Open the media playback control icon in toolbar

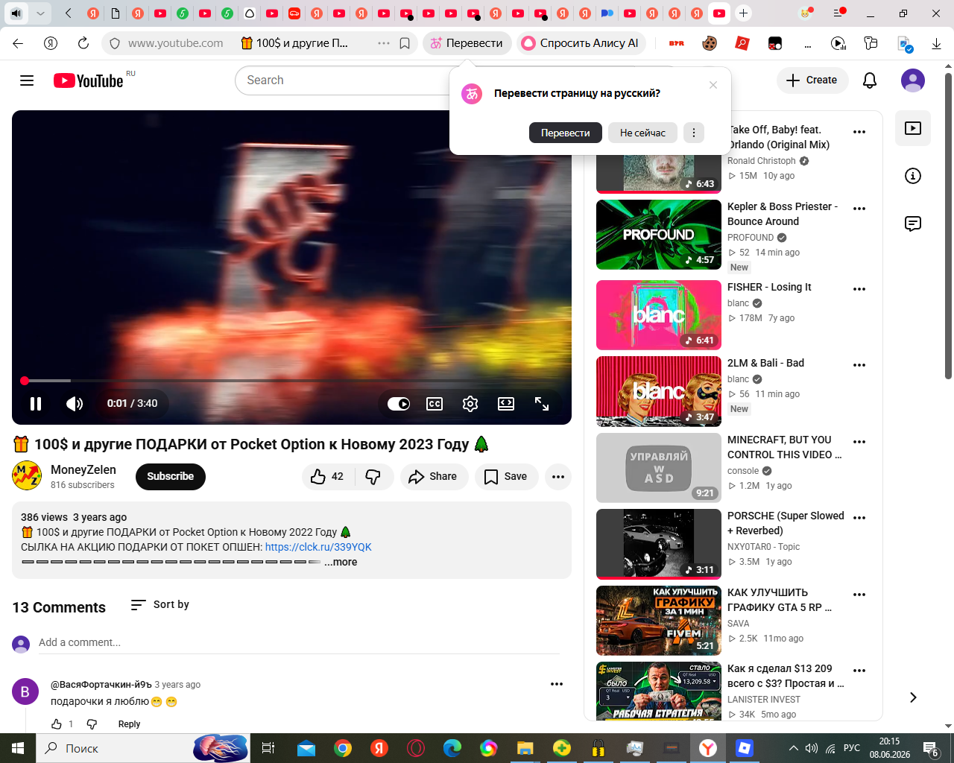[838, 43]
